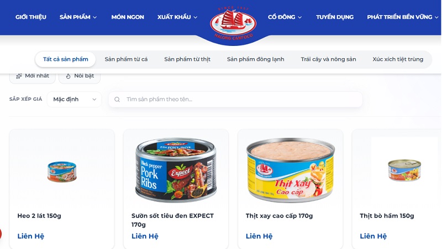Open the Mặc định price sort dropdown
Screen dimensions: 442x249
tap(74, 100)
